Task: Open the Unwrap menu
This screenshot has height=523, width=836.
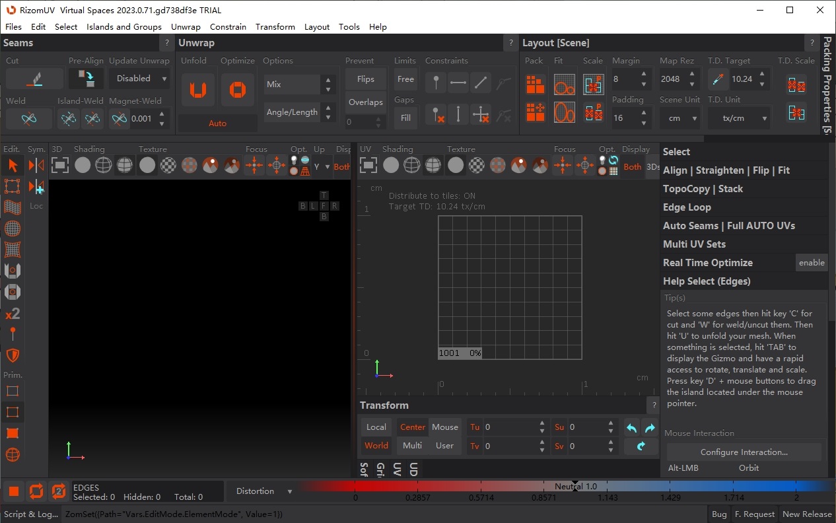Action: click(186, 27)
